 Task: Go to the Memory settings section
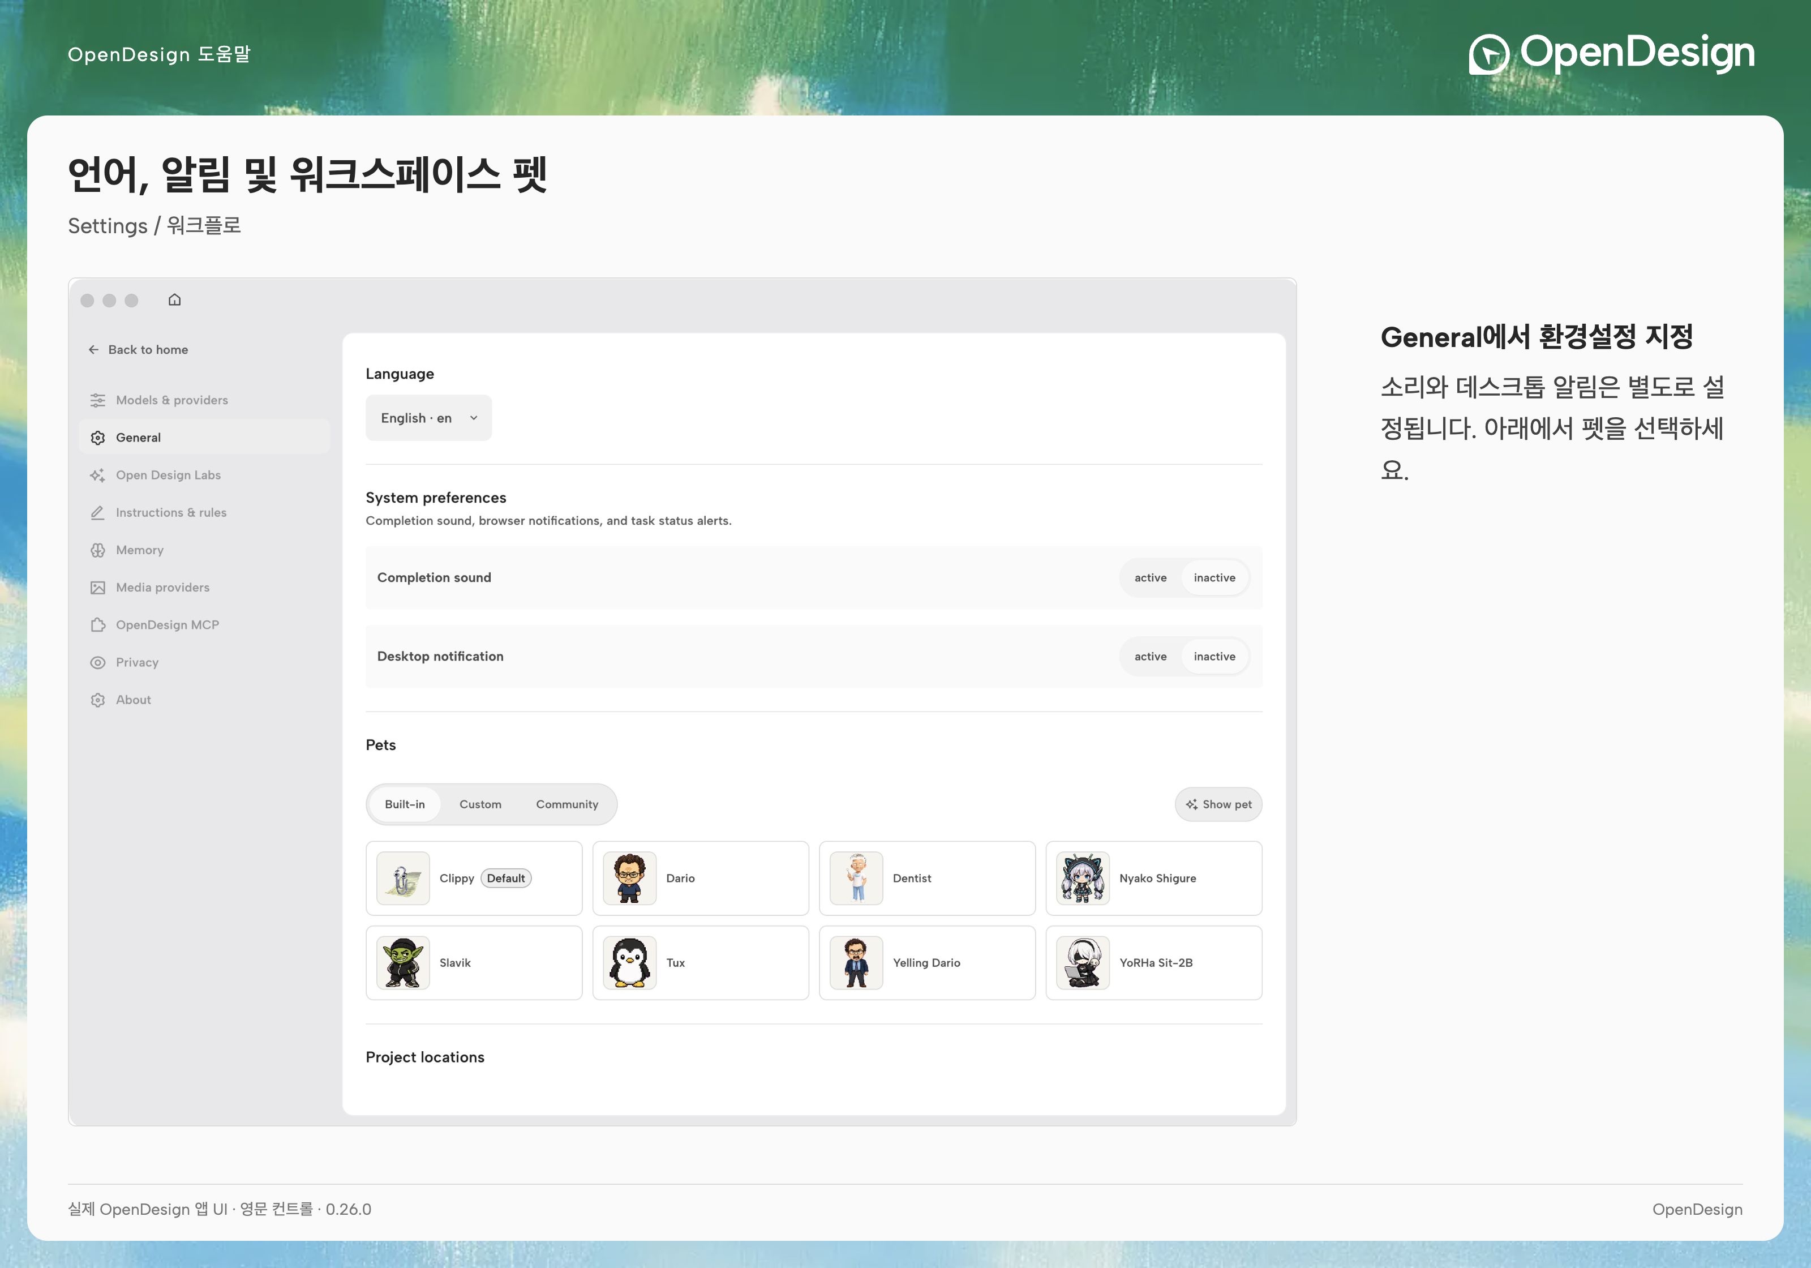pos(204,550)
